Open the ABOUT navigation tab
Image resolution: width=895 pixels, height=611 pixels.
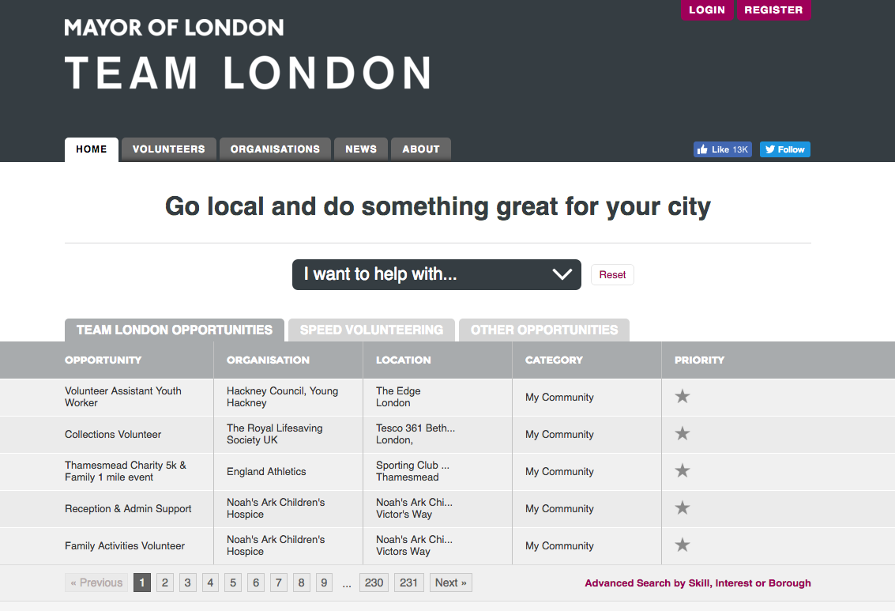[x=421, y=149]
